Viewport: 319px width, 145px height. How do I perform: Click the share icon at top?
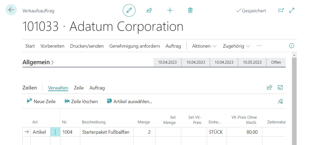(149, 11)
